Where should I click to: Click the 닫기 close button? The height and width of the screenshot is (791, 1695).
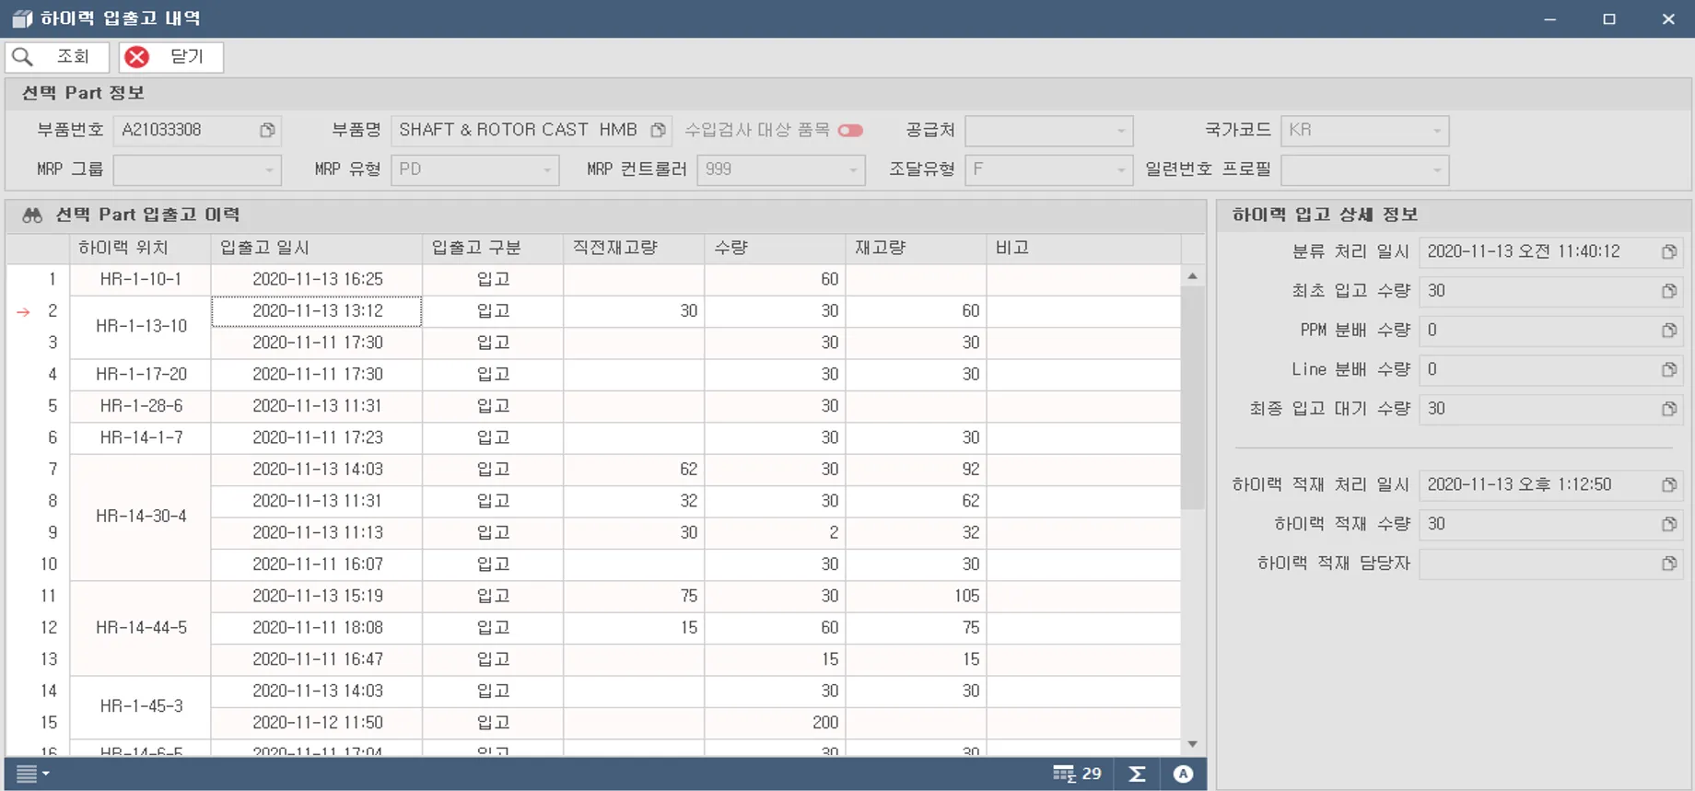(171, 57)
